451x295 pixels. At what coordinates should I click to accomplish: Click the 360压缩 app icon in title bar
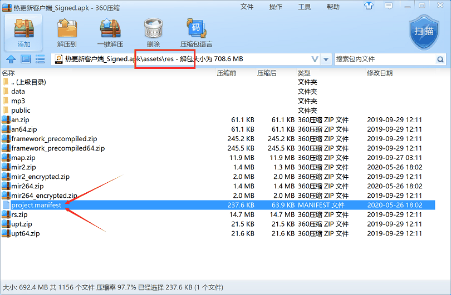pyautogui.click(x=7, y=7)
